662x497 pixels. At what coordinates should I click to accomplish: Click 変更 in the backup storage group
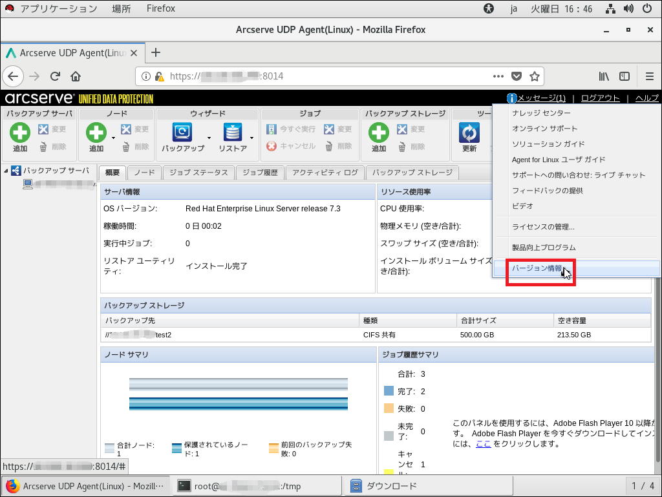[x=411, y=129]
